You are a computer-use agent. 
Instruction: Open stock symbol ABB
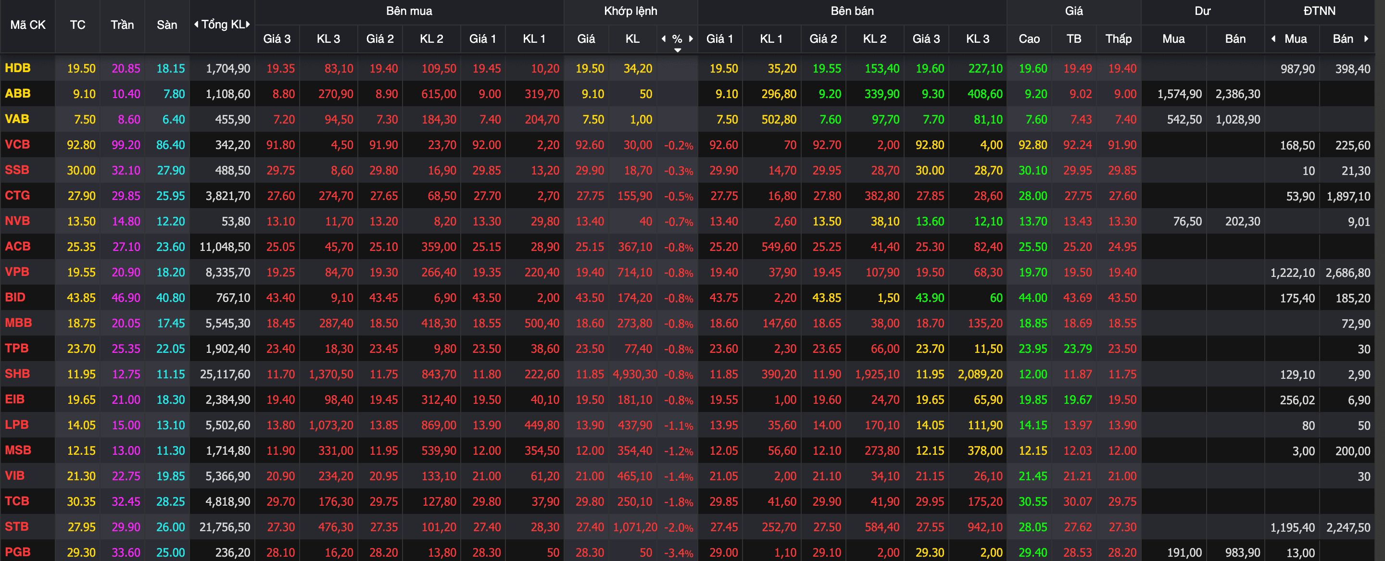coord(17,93)
